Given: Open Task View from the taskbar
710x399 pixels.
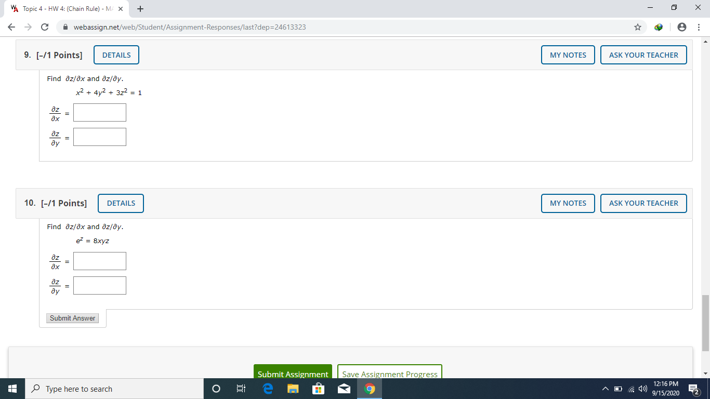Looking at the screenshot, I should tap(241, 388).
